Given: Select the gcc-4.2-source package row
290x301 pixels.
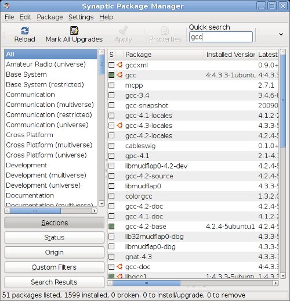Looking at the screenshot, I should [193, 176].
